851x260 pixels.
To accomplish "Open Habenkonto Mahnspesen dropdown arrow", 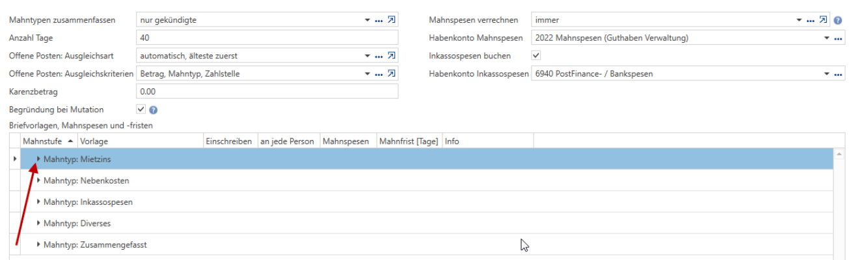I will [x=827, y=38].
